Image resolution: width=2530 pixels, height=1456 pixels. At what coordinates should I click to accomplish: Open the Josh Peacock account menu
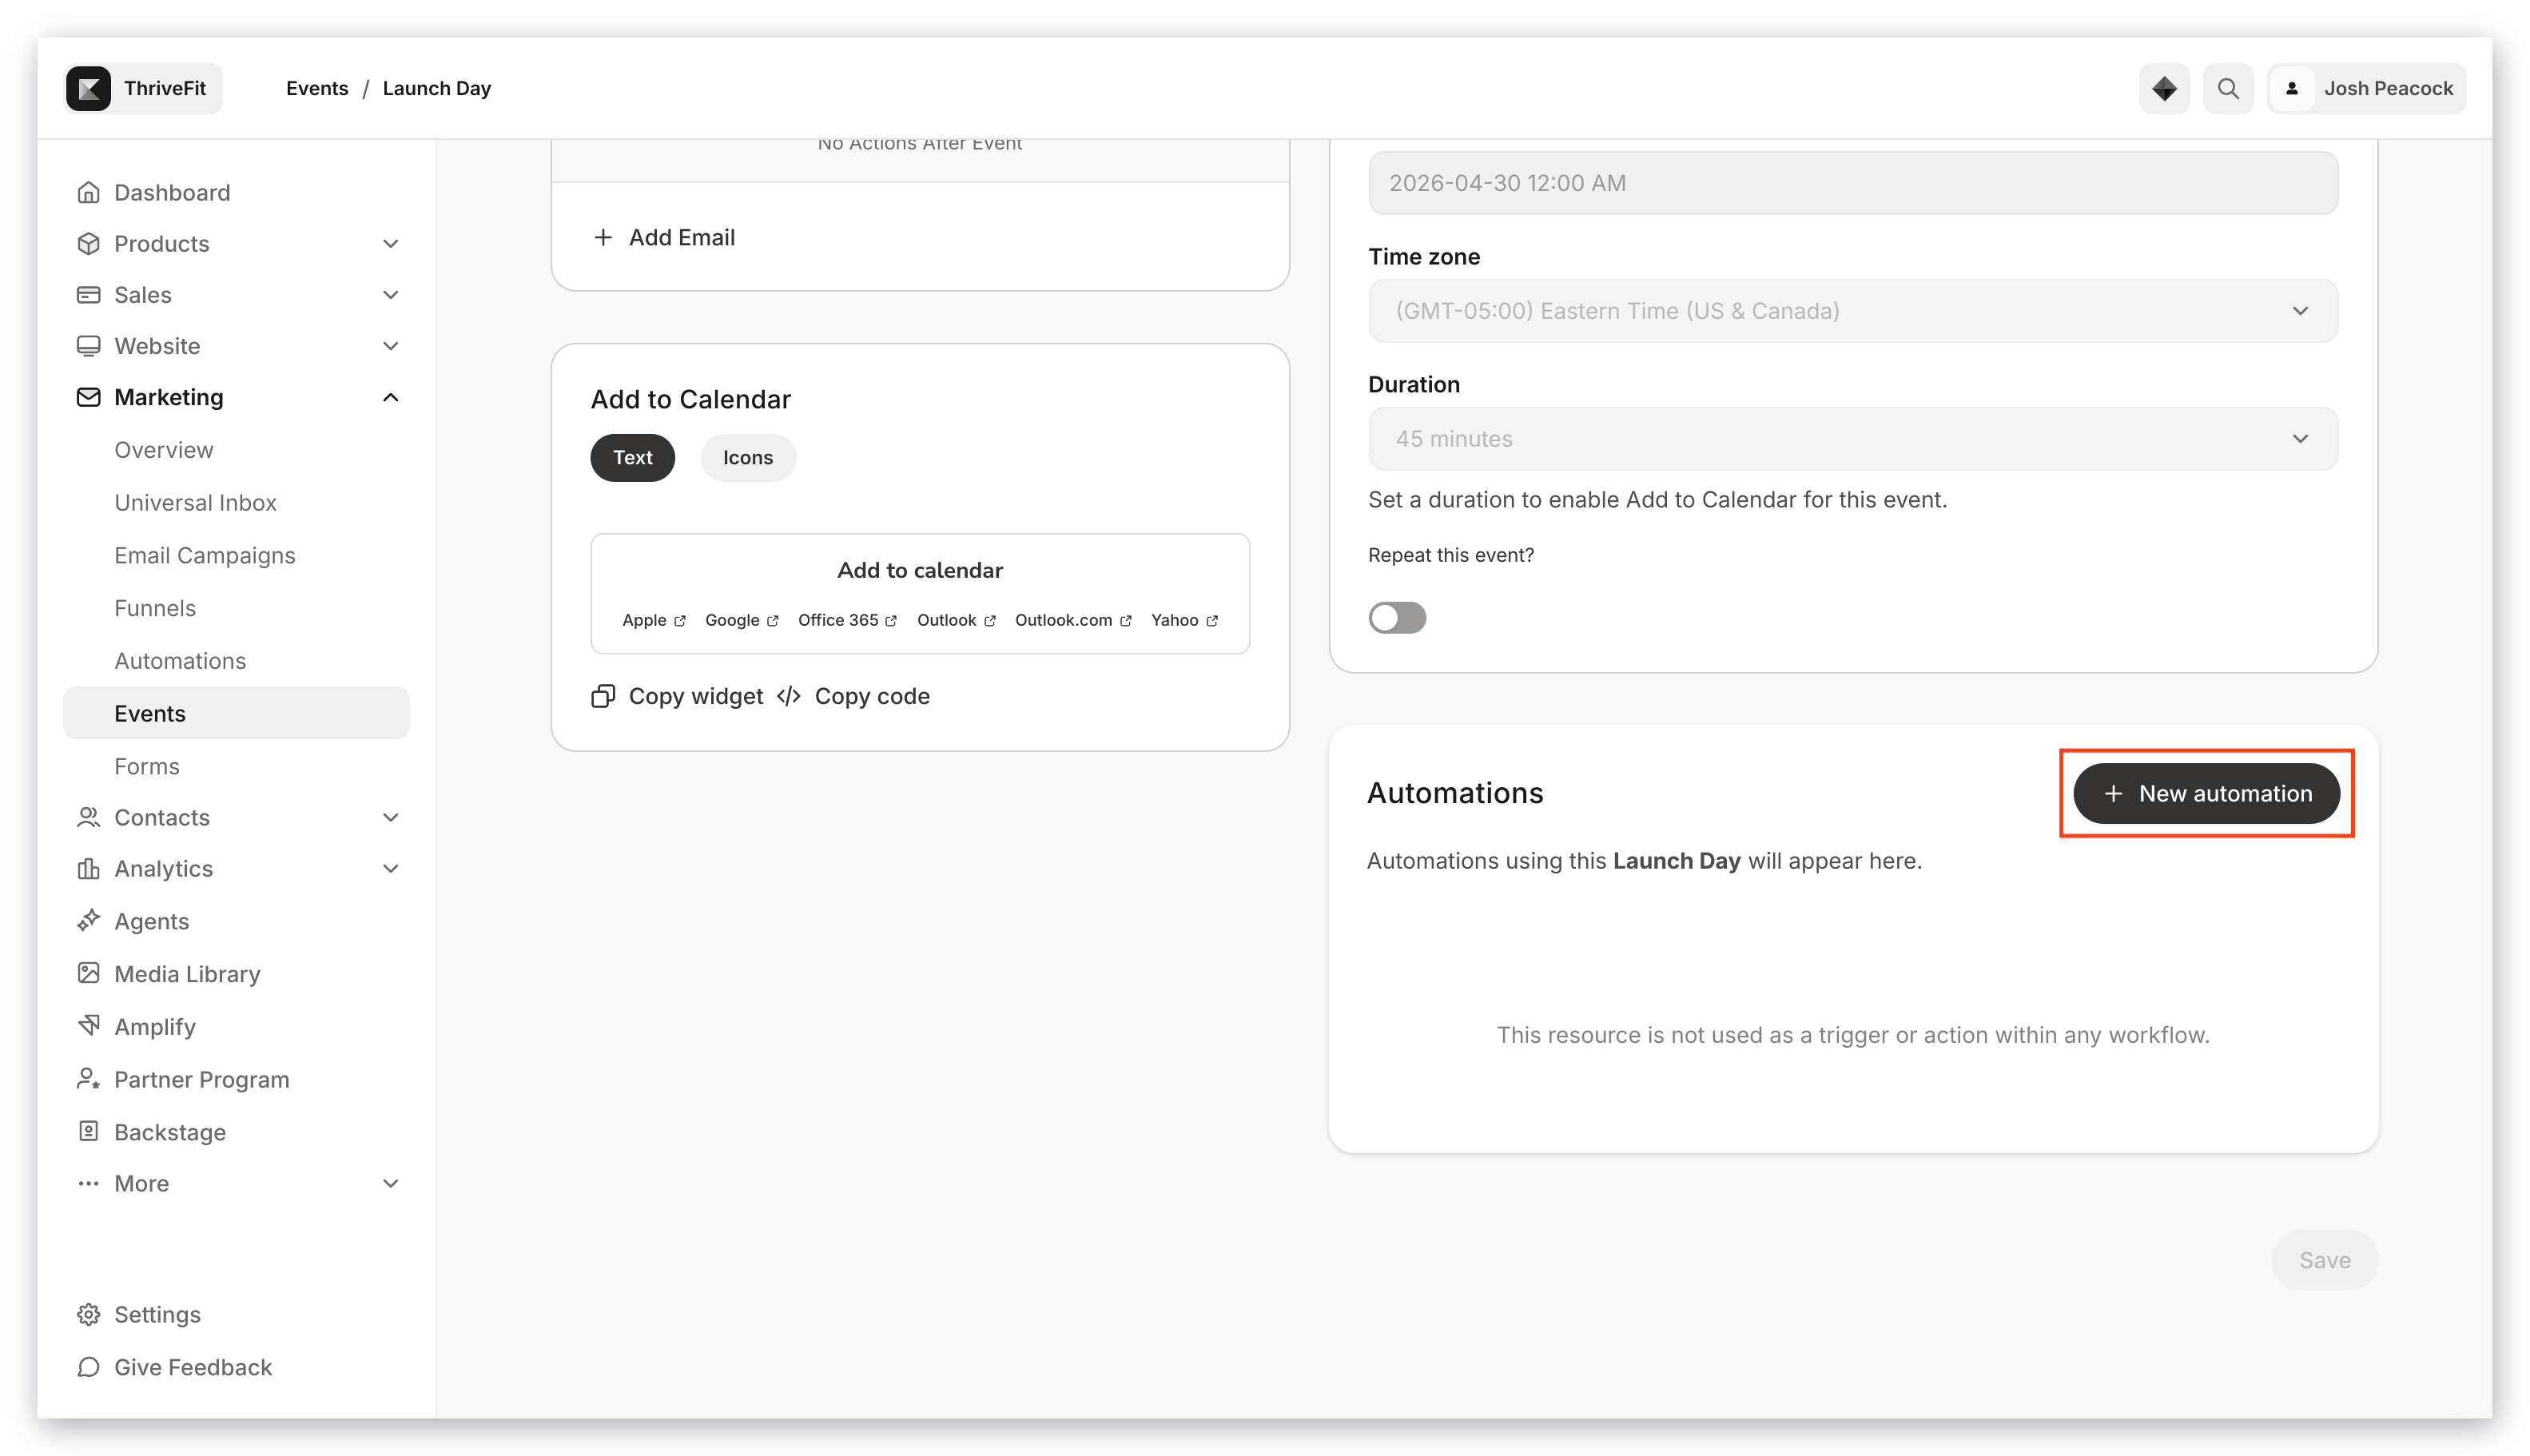tap(2366, 88)
